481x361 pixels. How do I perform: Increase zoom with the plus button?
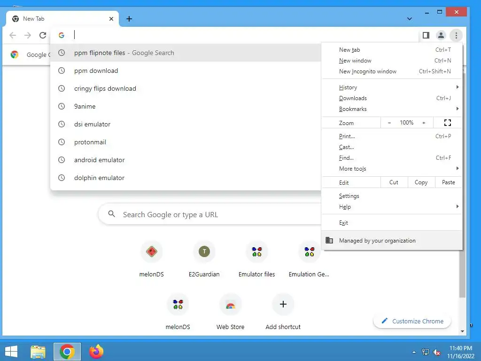[424, 123]
